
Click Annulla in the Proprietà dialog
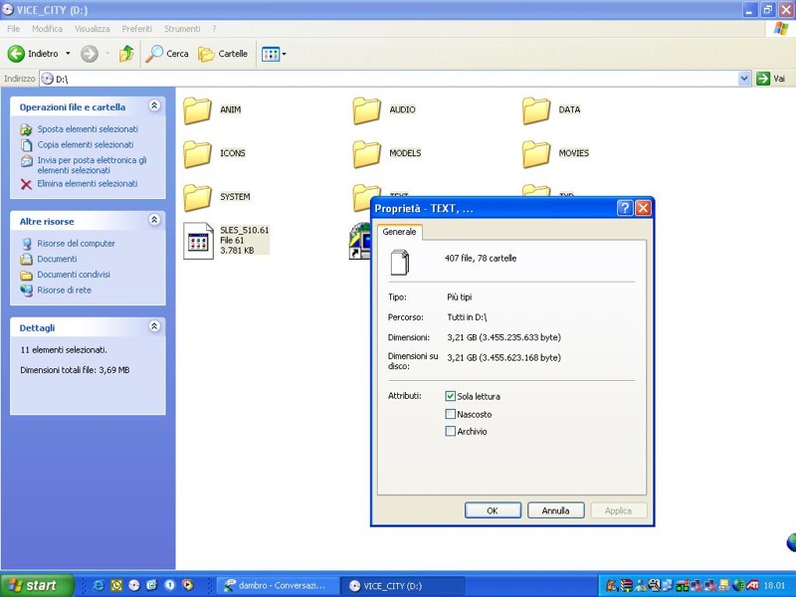(x=556, y=510)
